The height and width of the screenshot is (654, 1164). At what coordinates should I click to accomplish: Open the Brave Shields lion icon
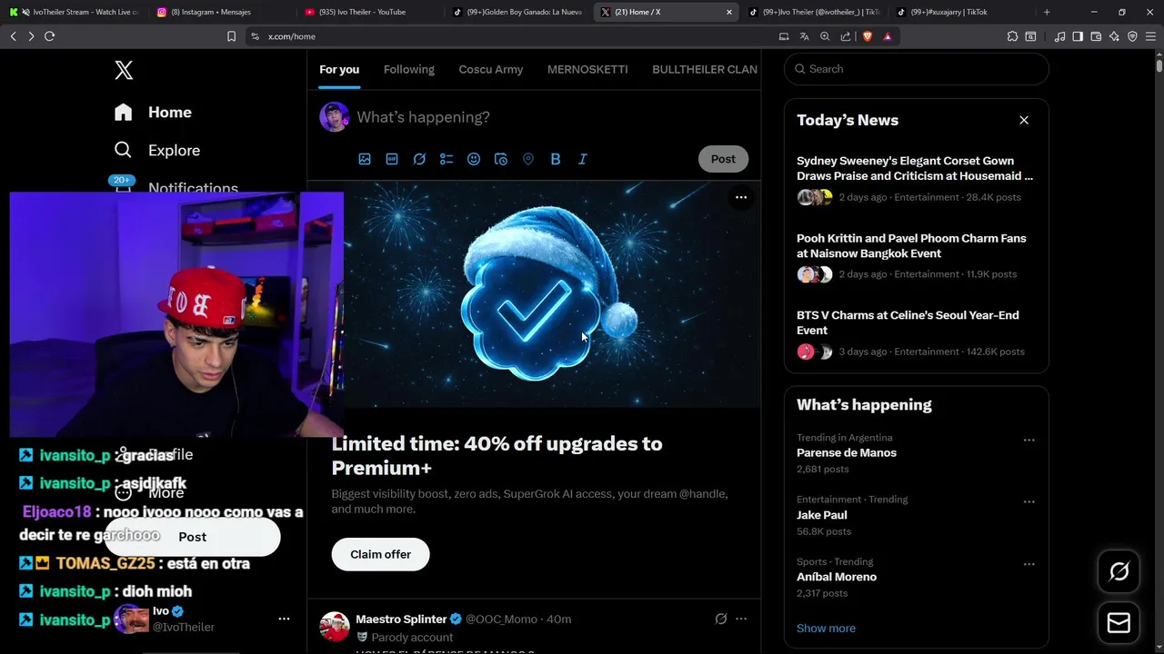click(868, 36)
